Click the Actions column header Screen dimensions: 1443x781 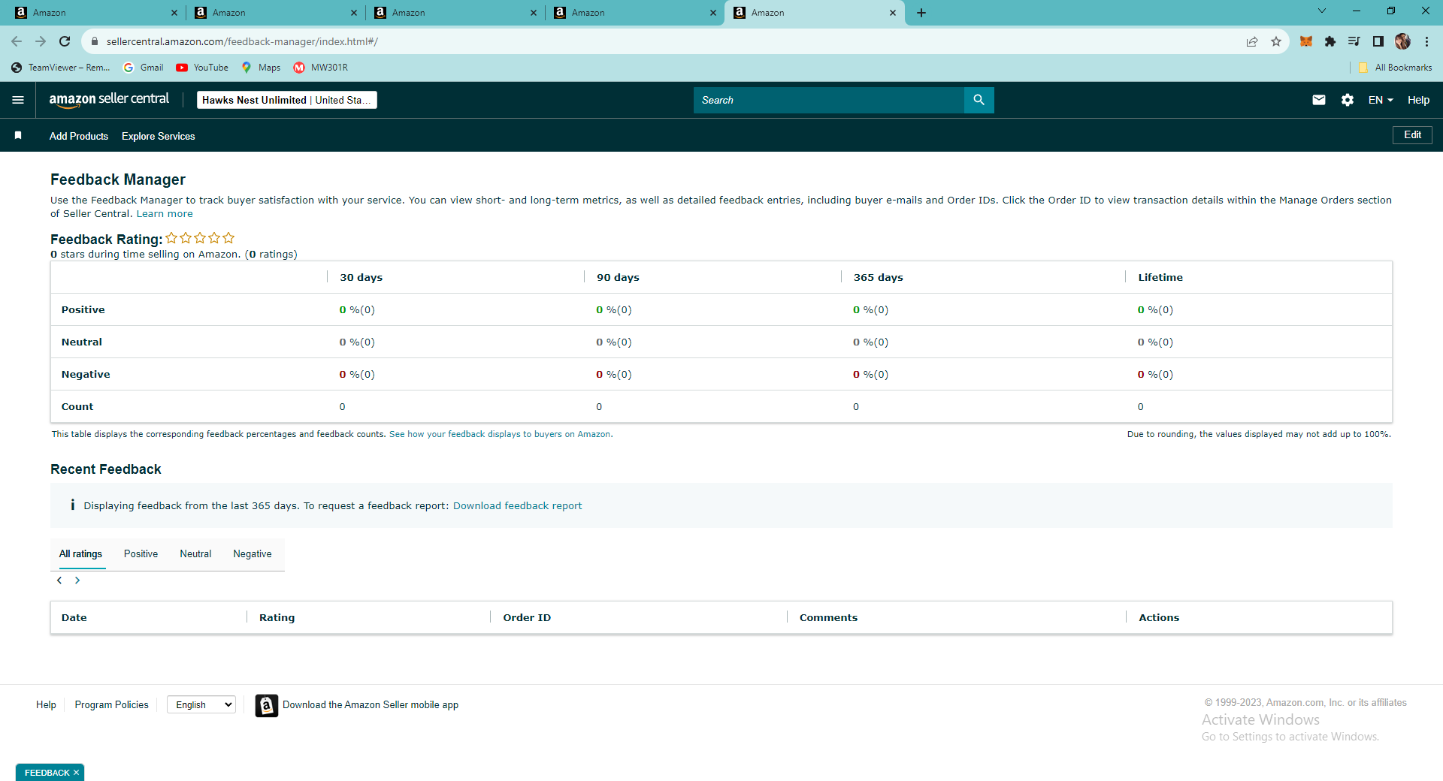click(1159, 617)
